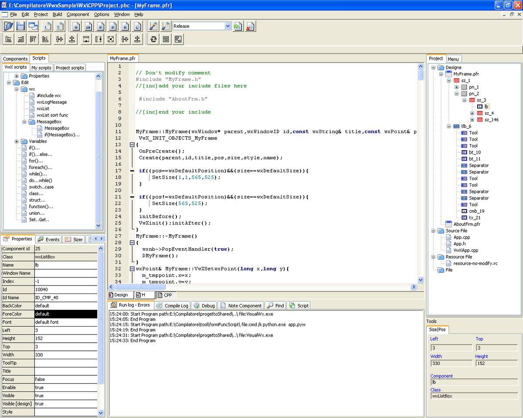Viewport: 523px width, 418px height.
Task: Collapse the MessageBox folder in scripts tree
Action: point(24,122)
